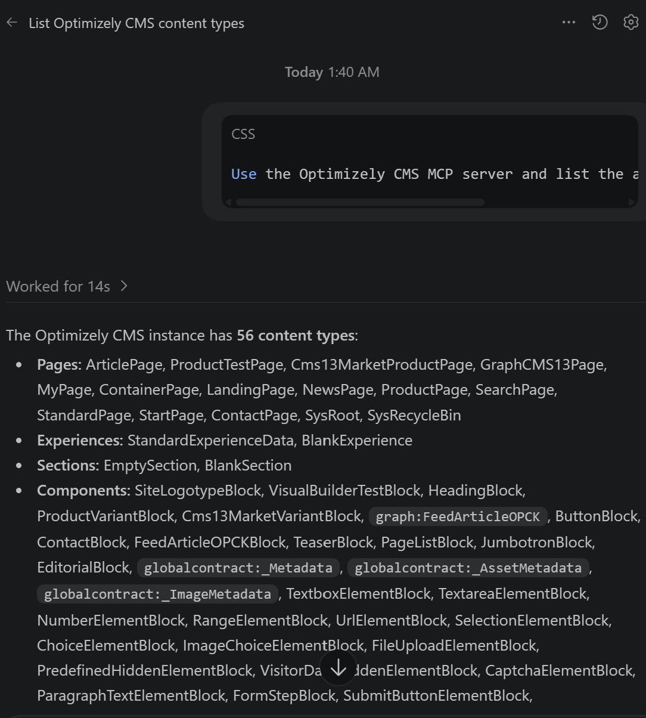Image resolution: width=646 pixels, height=718 pixels.
Task: Click the bold '56 content types' text
Action: tap(296, 335)
